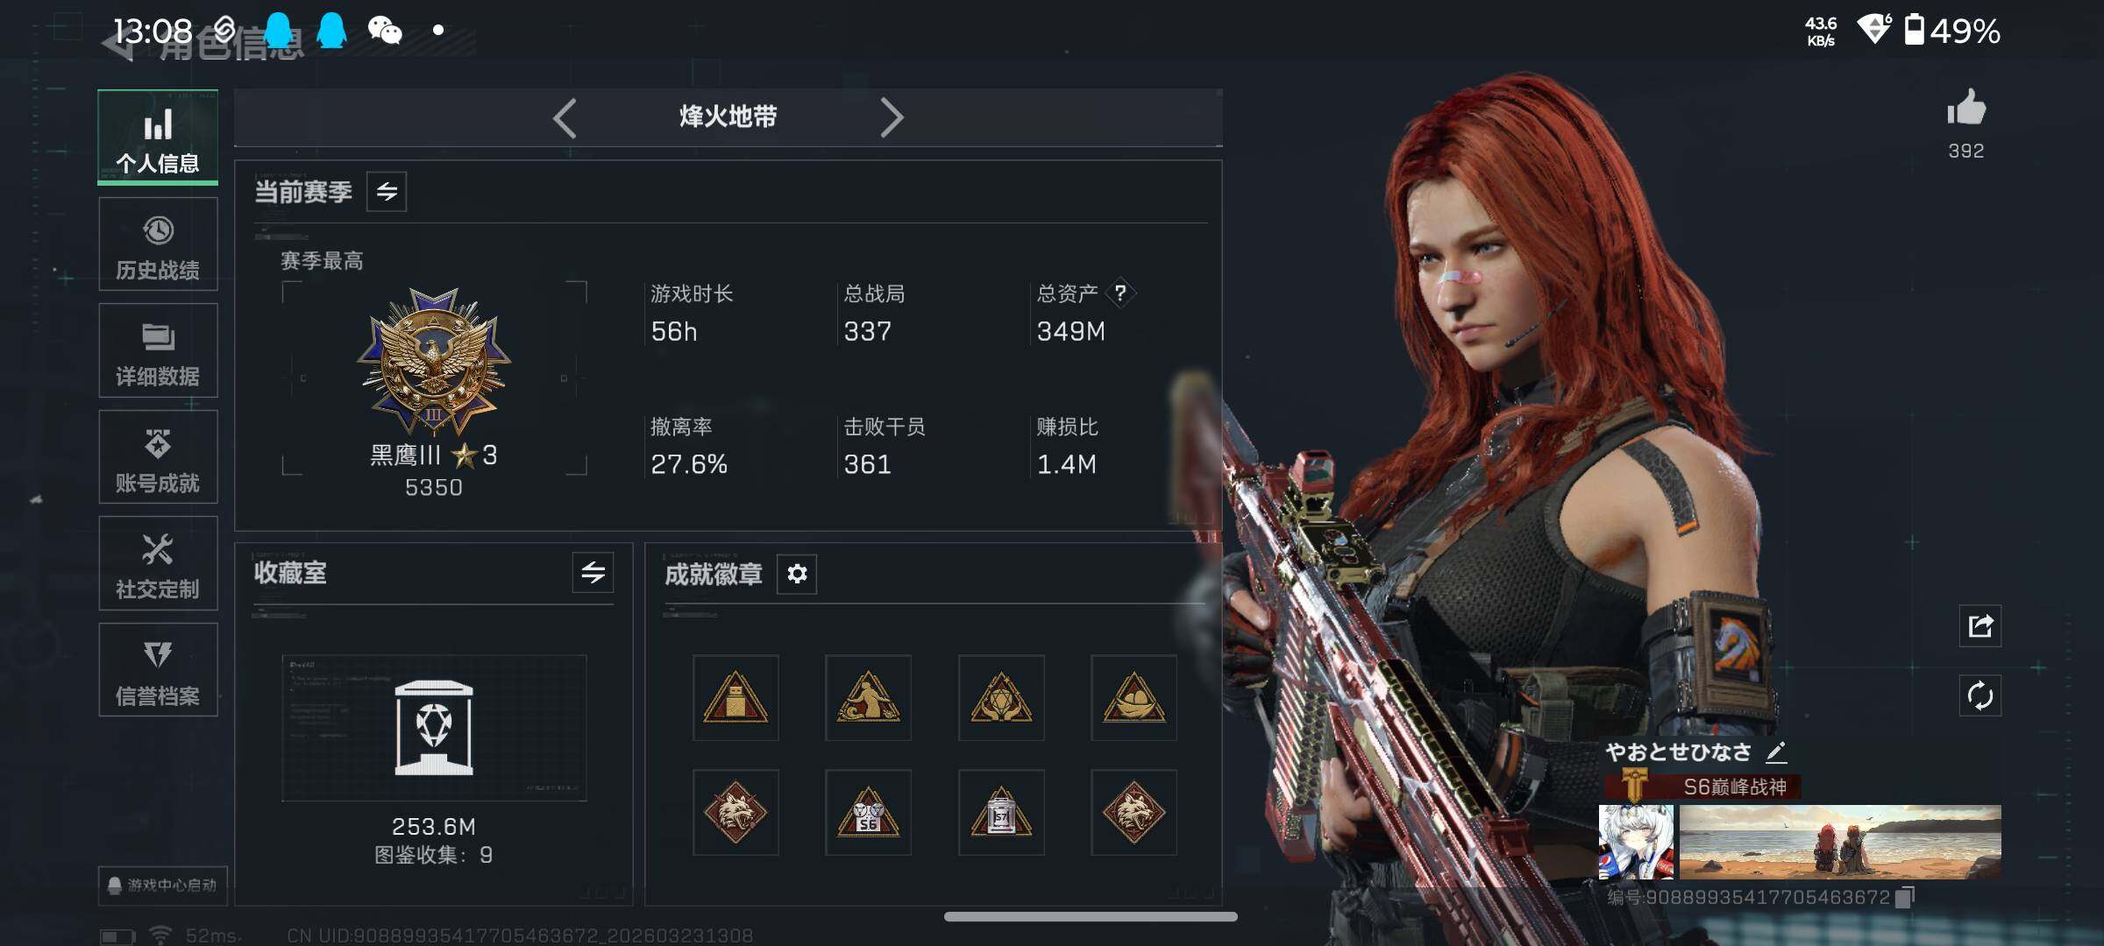Select the beach banner thumbnail
This screenshot has height=946, width=2104.
point(1839,842)
